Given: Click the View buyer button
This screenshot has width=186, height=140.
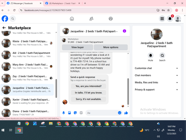Looking at the screenshot, I should tap(77, 47).
